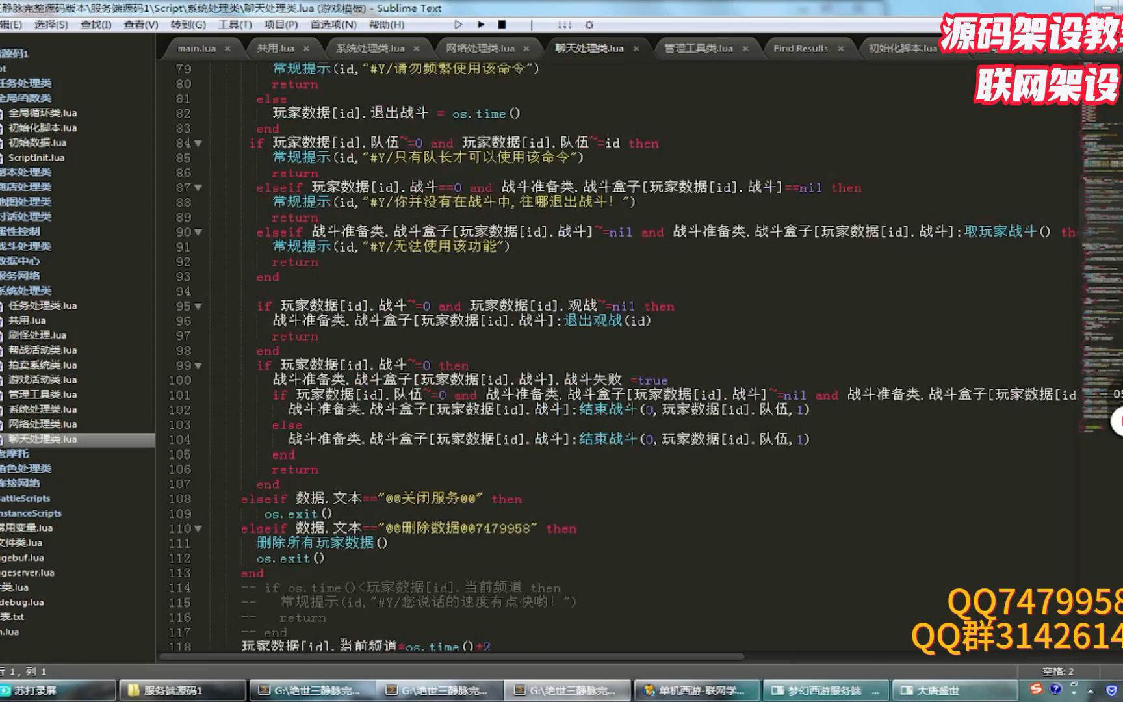Close the main.lua tab
The width and height of the screenshot is (1123, 702).
227,48
